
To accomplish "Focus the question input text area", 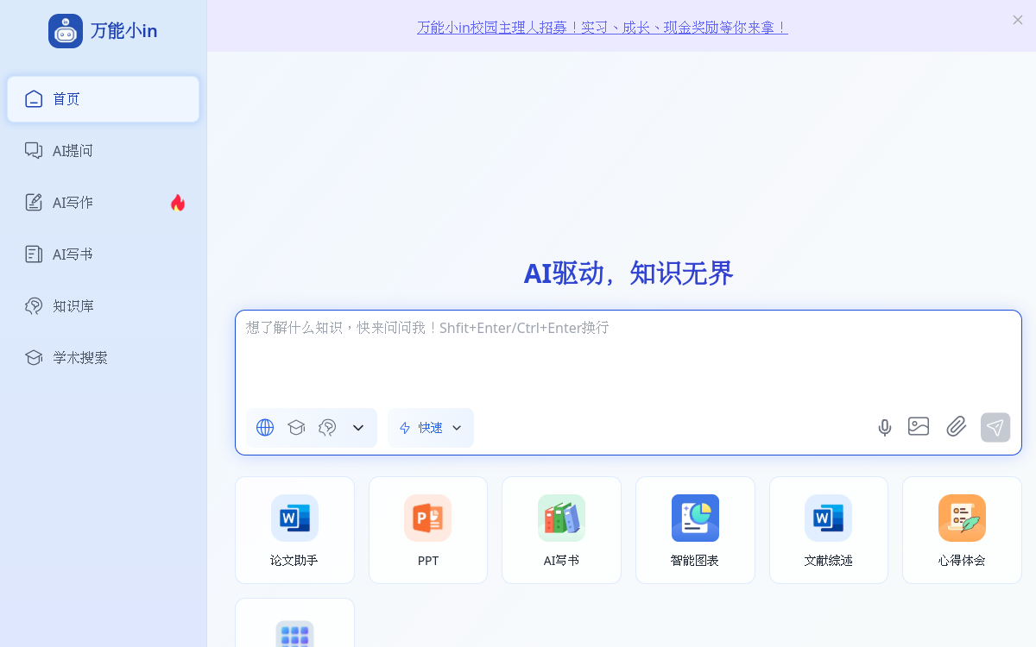I will point(629,358).
